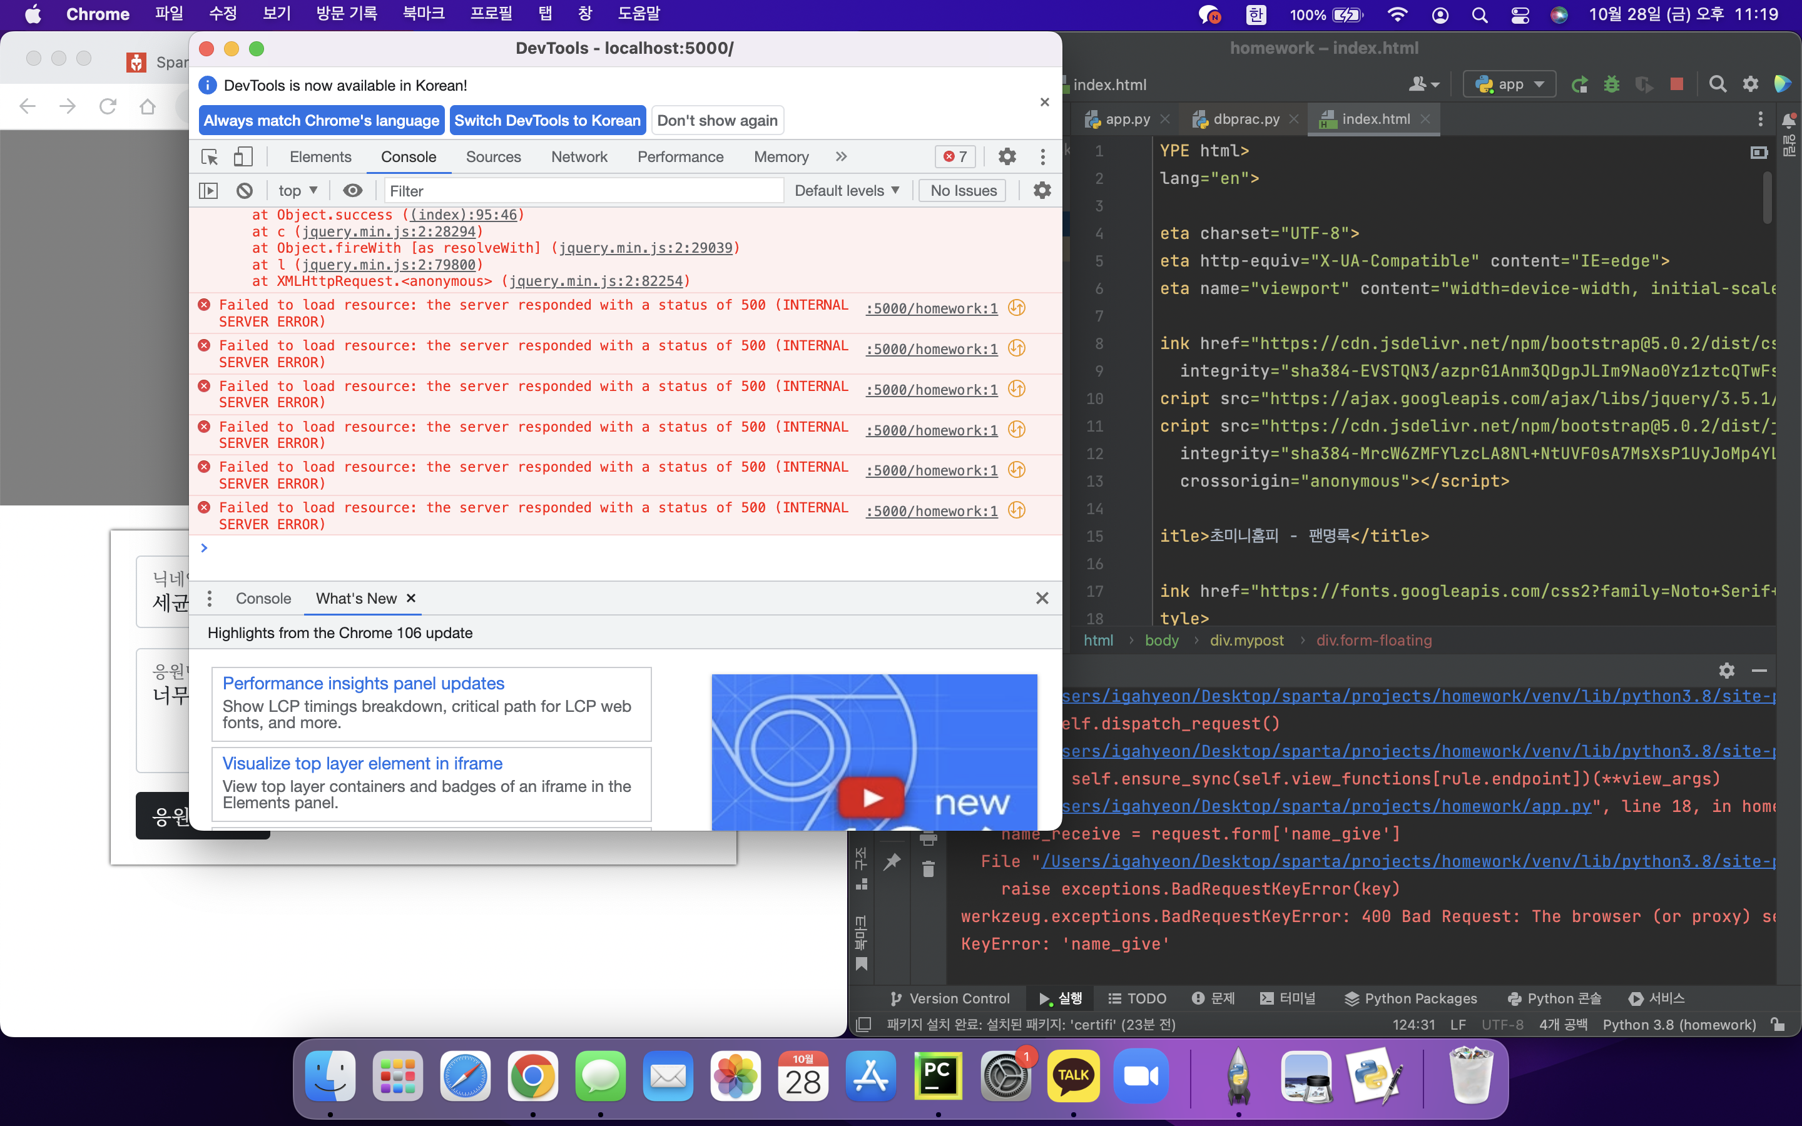Open DevTools customize three-dot menu
Screen dimensions: 1802x1126
click(x=1042, y=156)
